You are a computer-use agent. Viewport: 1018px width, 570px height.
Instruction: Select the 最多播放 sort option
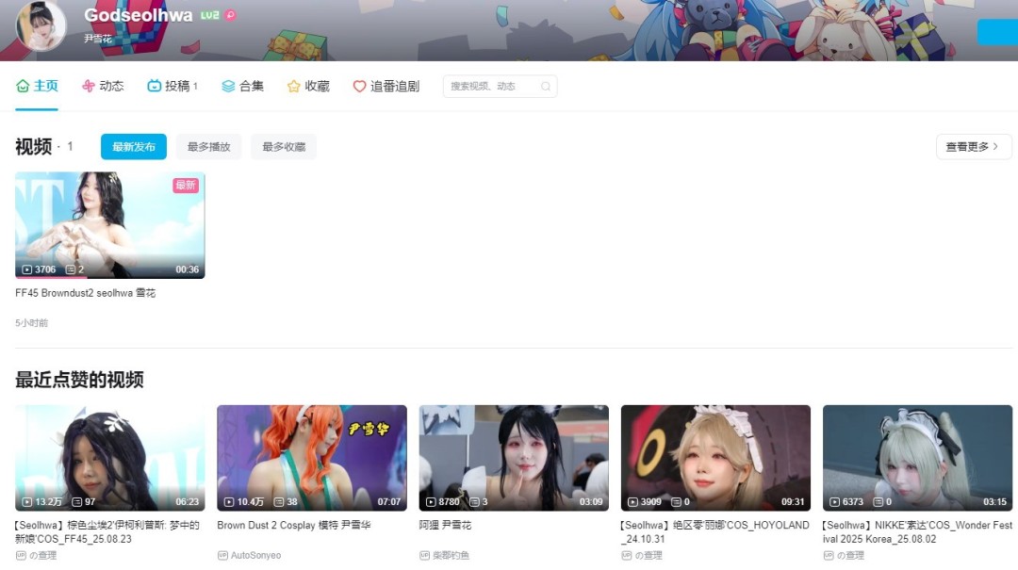(x=207, y=146)
